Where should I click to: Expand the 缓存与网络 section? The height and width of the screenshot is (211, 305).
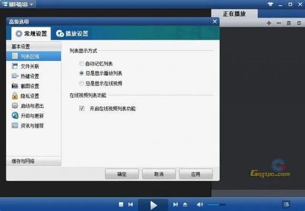tap(34, 161)
